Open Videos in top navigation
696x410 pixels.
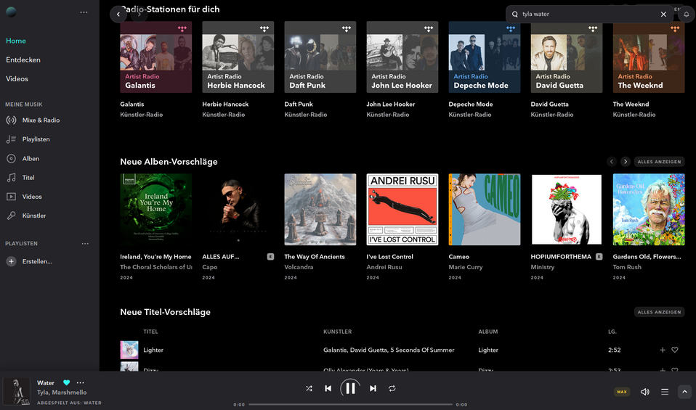17,79
